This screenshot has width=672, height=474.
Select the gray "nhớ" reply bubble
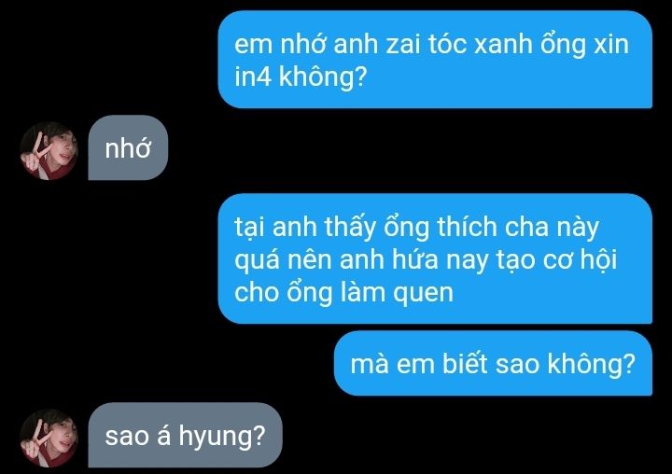tap(128, 147)
